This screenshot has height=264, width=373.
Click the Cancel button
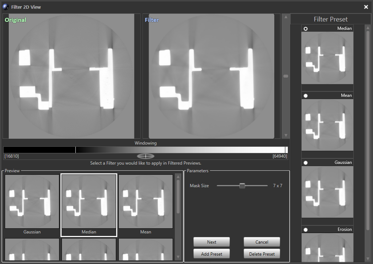[x=262, y=242]
